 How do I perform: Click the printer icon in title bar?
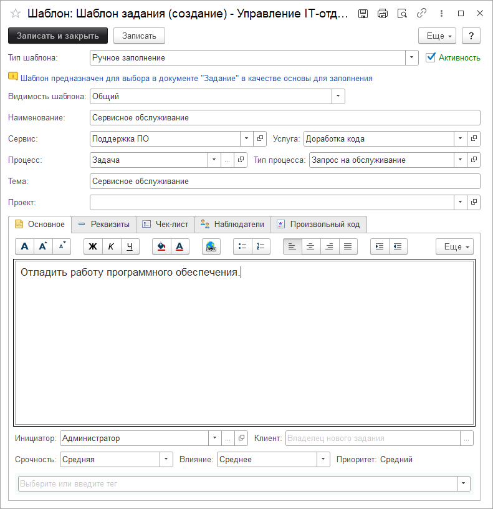click(383, 13)
